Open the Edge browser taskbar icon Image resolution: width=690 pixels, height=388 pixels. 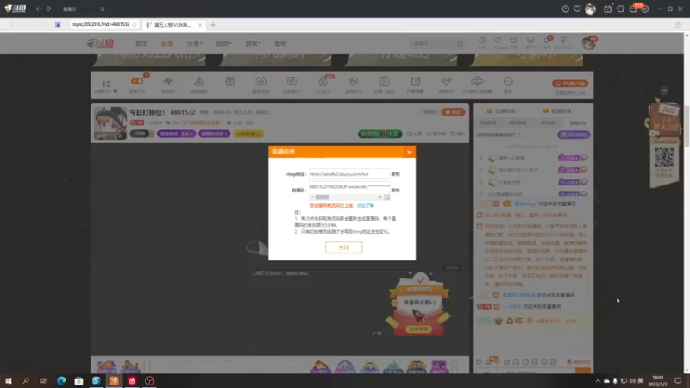(x=61, y=380)
